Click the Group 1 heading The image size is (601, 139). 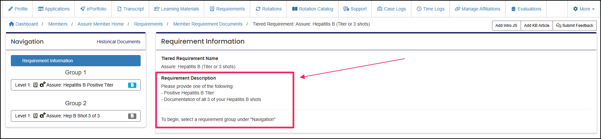point(76,72)
